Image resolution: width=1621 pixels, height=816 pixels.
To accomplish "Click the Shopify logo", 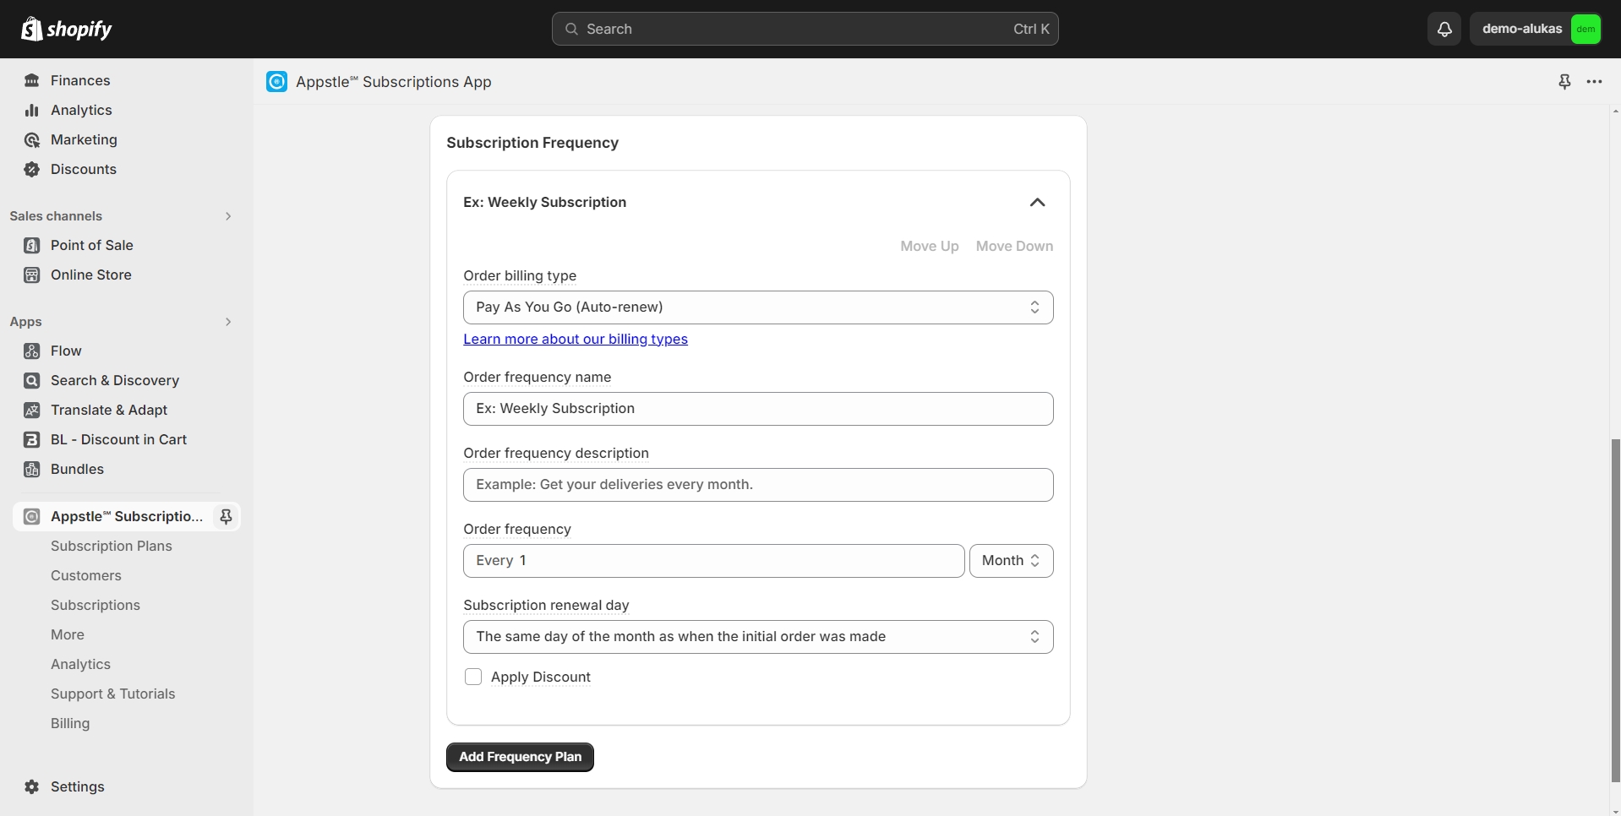I will pyautogui.click(x=67, y=29).
